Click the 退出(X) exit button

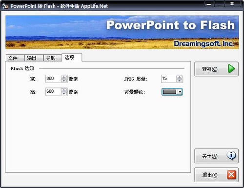click(216, 175)
